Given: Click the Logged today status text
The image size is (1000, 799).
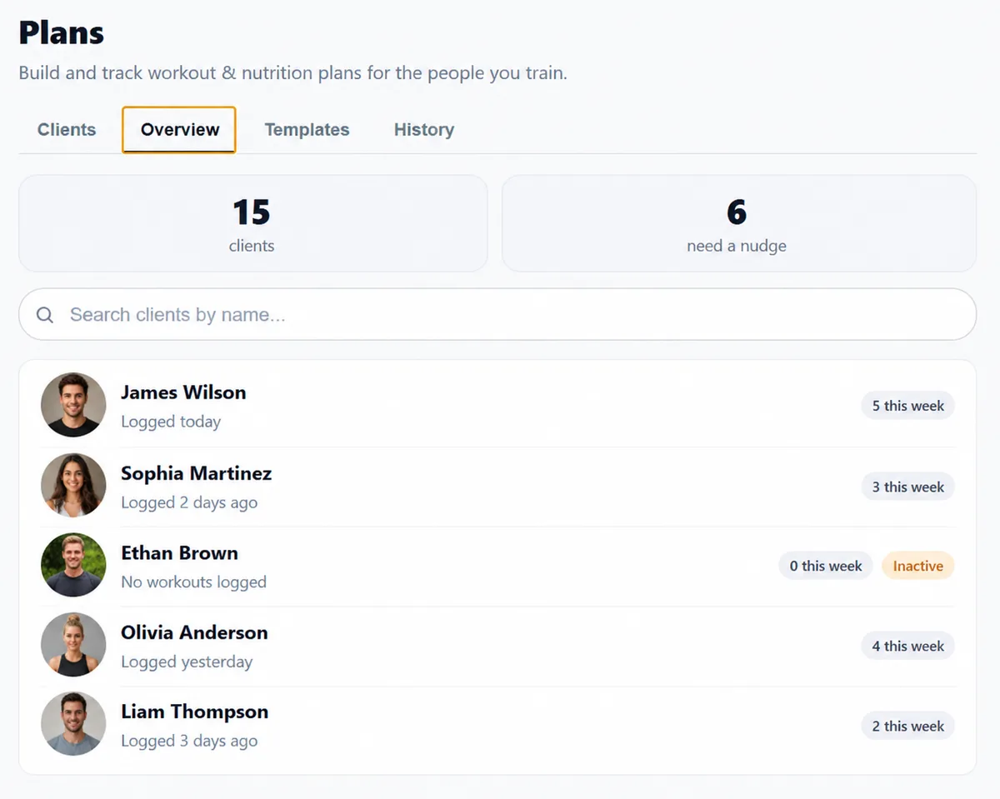Looking at the screenshot, I should pyautogui.click(x=171, y=422).
